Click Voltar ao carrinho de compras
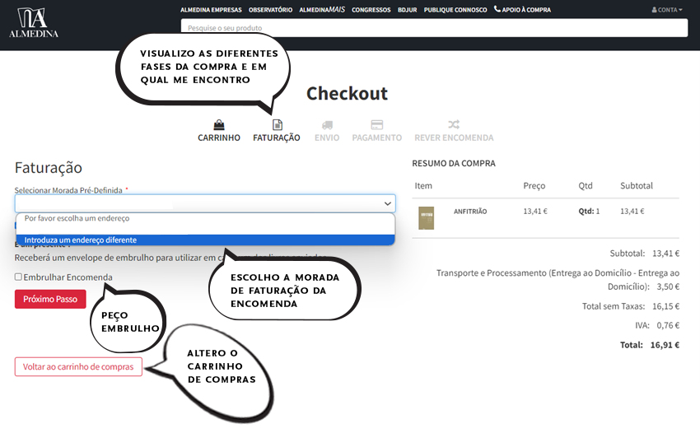 pos(78,367)
